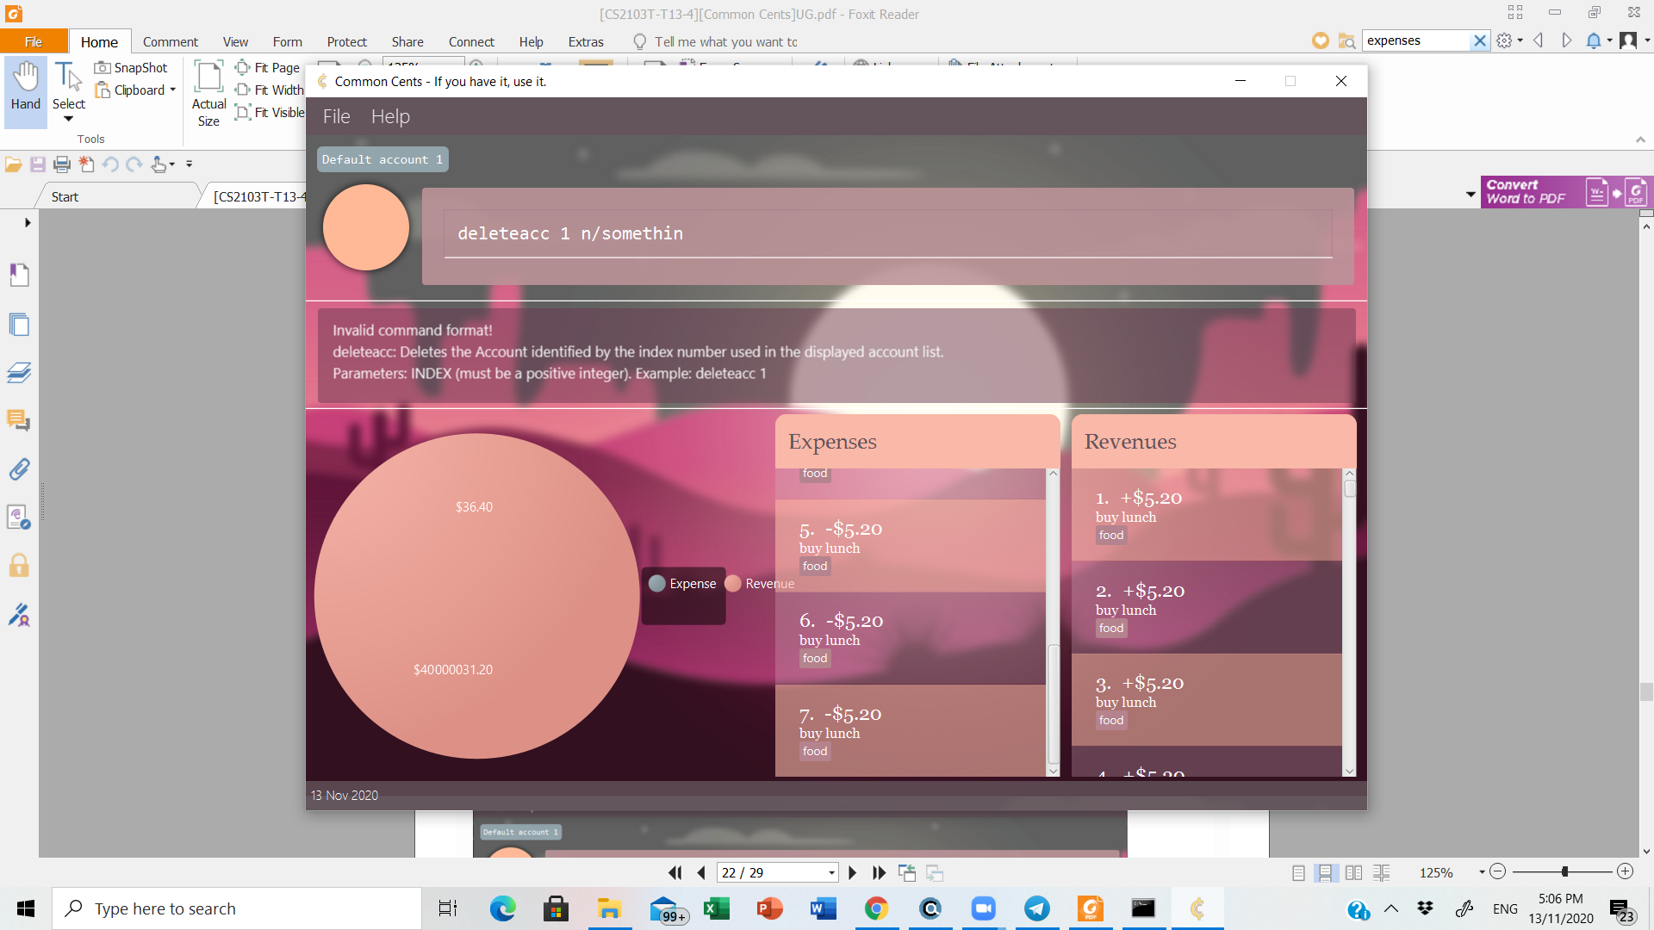Click the Convert Word to PDF banner
Viewport: 1654px width, 930px height.
pyautogui.click(x=1564, y=191)
